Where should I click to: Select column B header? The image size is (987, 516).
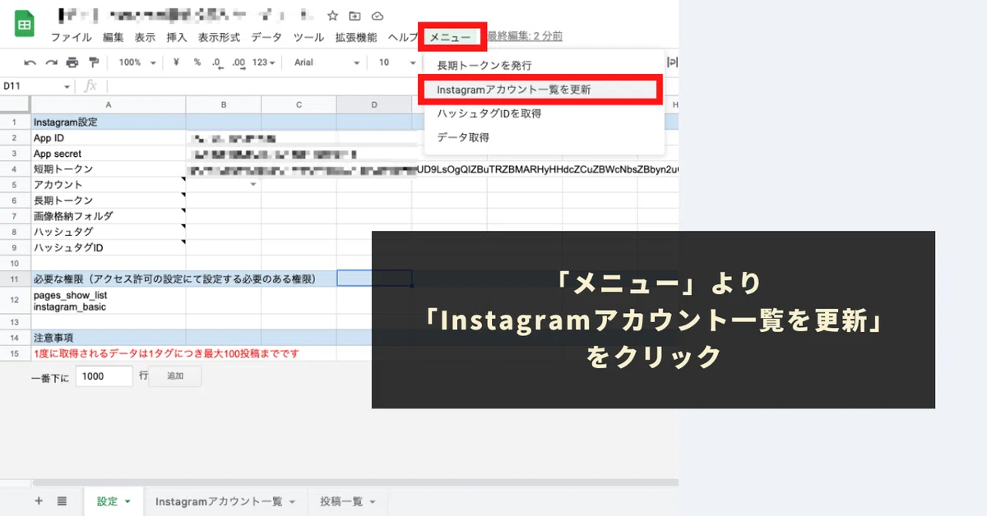click(x=223, y=104)
